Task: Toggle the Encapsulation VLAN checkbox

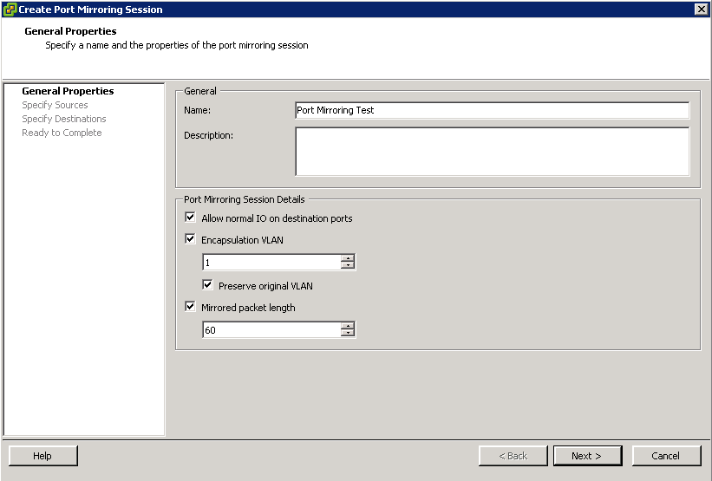Action: (x=190, y=239)
